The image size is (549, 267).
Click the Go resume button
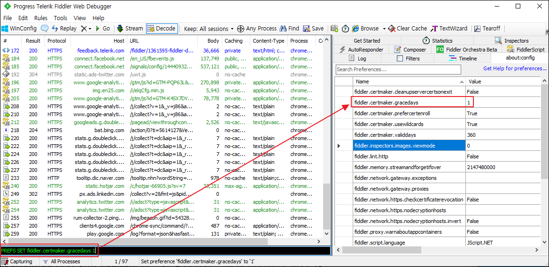coord(102,29)
